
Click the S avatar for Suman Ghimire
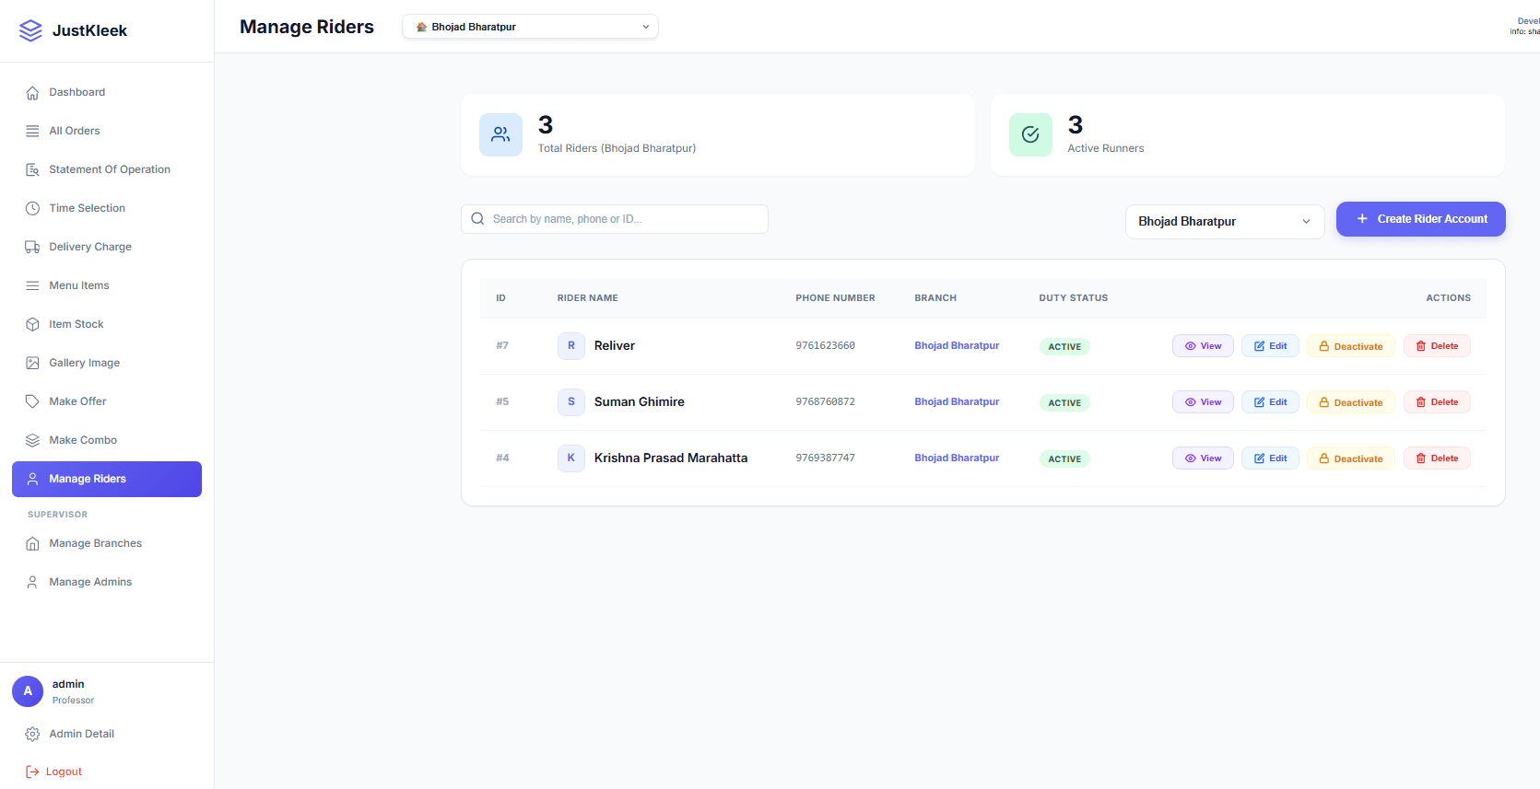pyautogui.click(x=571, y=402)
